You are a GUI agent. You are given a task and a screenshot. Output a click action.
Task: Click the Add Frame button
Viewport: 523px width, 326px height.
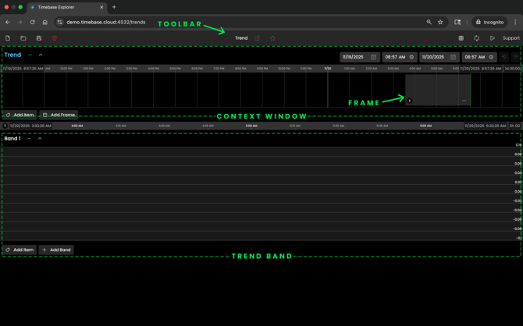(x=59, y=115)
